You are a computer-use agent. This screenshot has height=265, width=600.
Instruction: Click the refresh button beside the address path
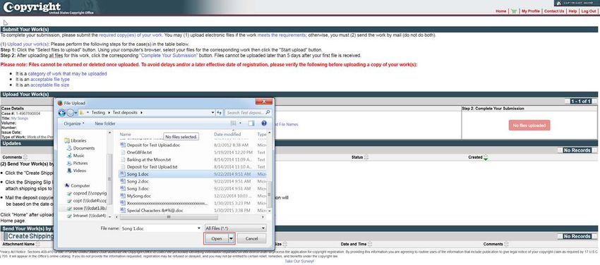pyautogui.click(x=220, y=113)
